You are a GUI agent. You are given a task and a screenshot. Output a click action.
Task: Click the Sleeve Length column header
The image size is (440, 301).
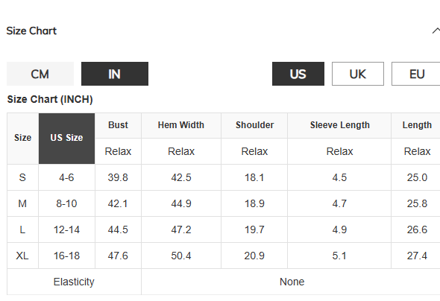[339, 125]
